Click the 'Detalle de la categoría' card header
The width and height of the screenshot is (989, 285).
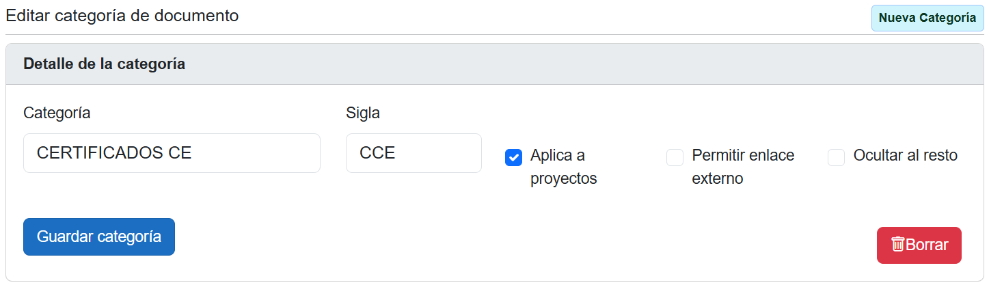click(104, 64)
